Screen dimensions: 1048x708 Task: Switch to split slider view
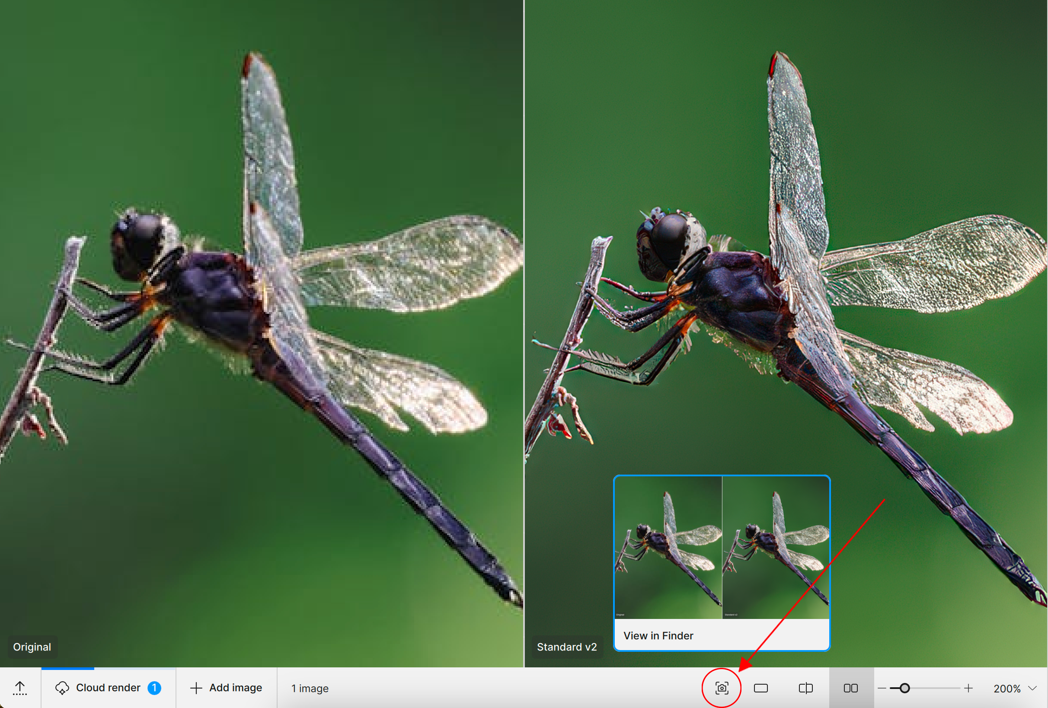(805, 688)
